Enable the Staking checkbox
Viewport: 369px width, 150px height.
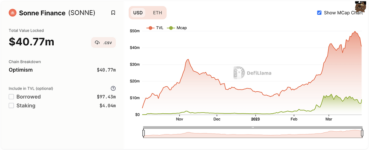(12, 106)
